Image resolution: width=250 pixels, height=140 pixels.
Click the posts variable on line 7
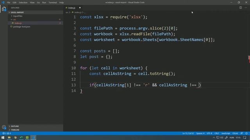click(x=100, y=51)
